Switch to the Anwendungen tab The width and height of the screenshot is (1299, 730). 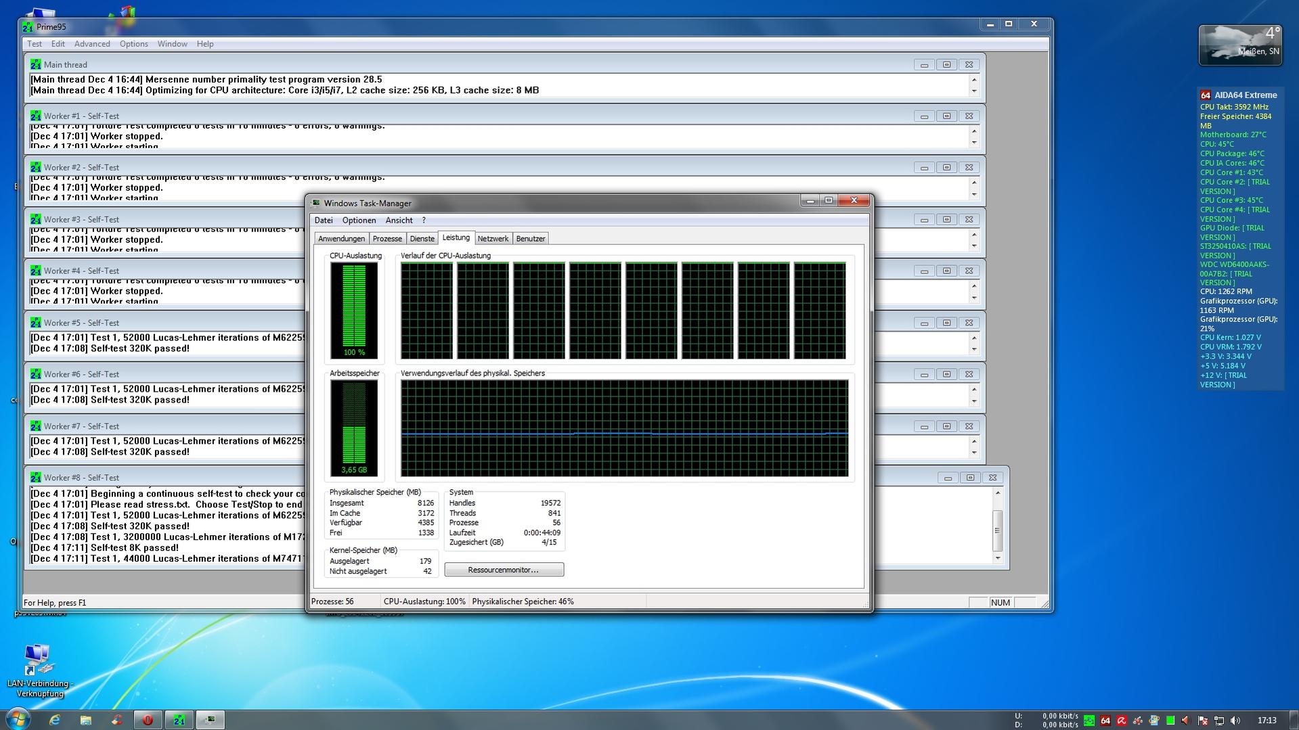[x=342, y=239]
